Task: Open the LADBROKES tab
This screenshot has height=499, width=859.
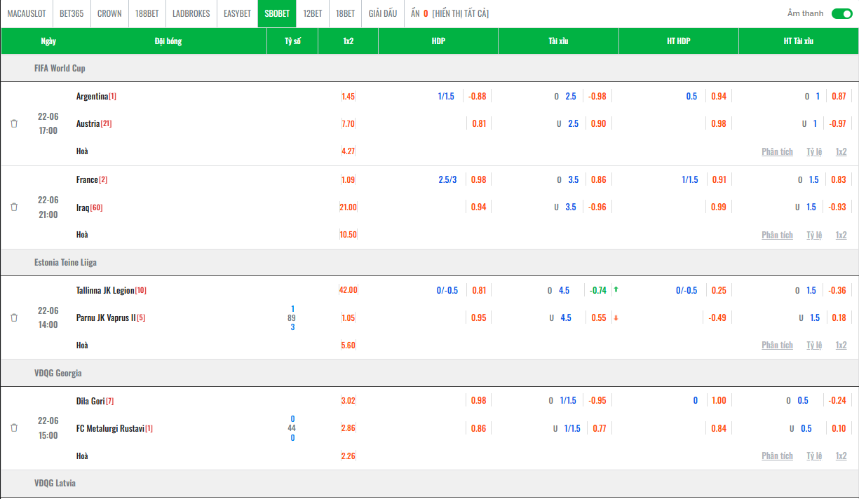Action: pos(191,13)
